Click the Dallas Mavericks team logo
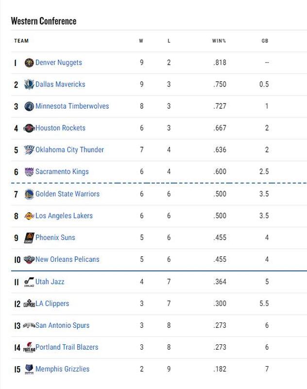Image resolution: width=307 pixels, height=389 pixels. [x=29, y=85]
